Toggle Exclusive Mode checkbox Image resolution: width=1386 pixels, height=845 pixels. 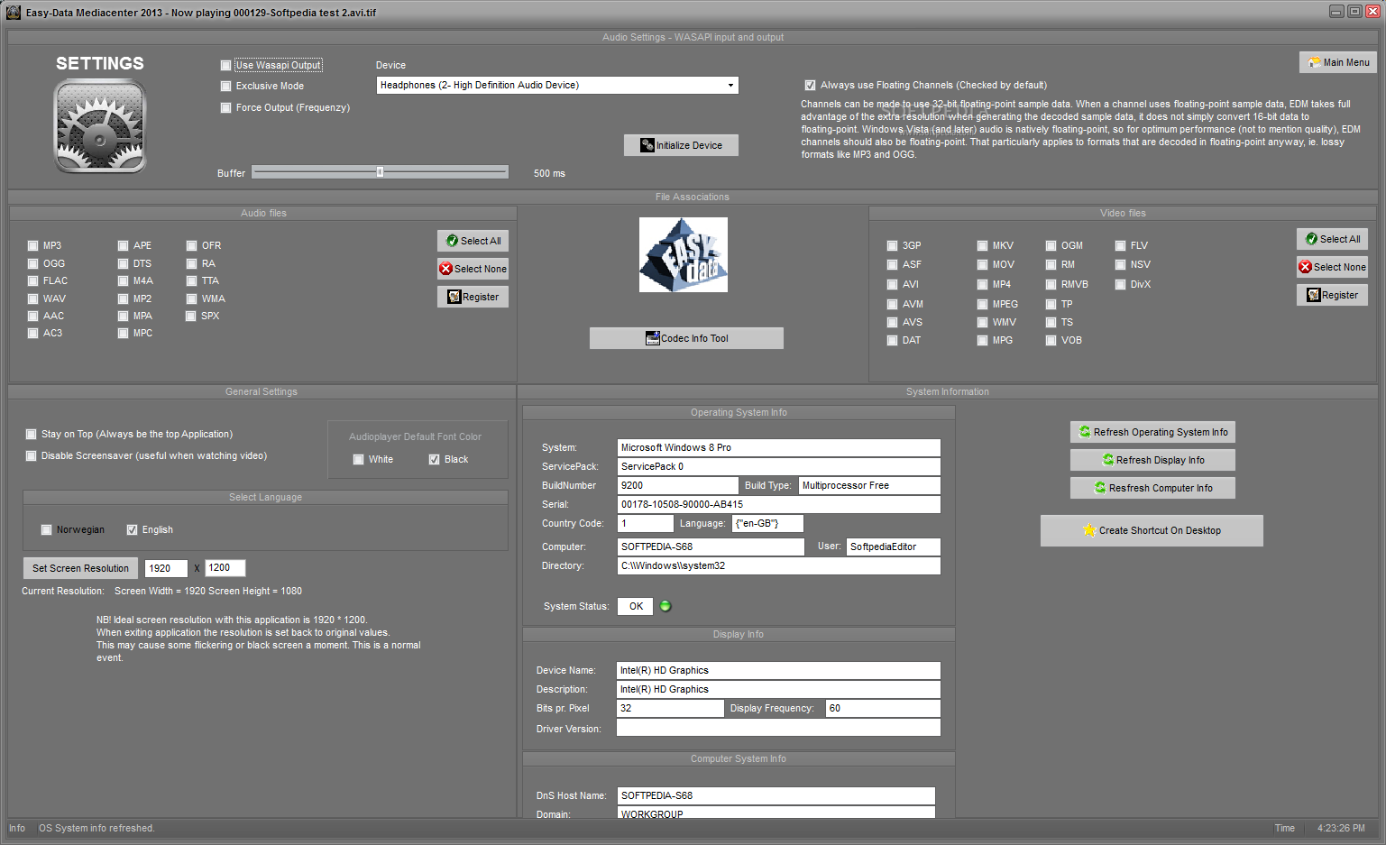(226, 86)
